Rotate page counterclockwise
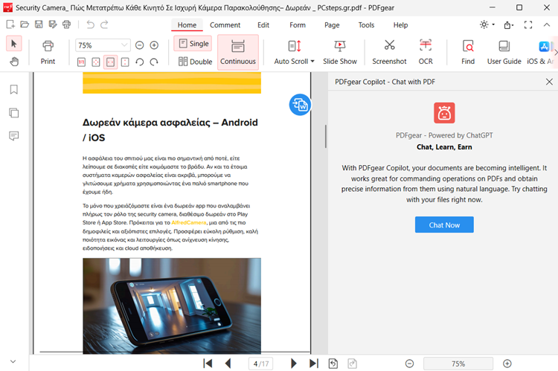The height and width of the screenshot is (371, 558). tap(140, 62)
